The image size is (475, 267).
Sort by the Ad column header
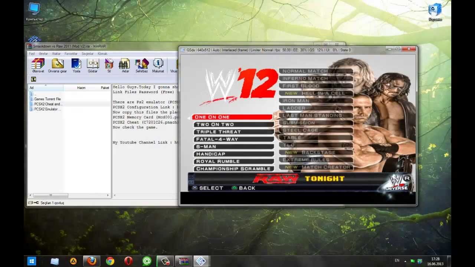tap(46, 88)
